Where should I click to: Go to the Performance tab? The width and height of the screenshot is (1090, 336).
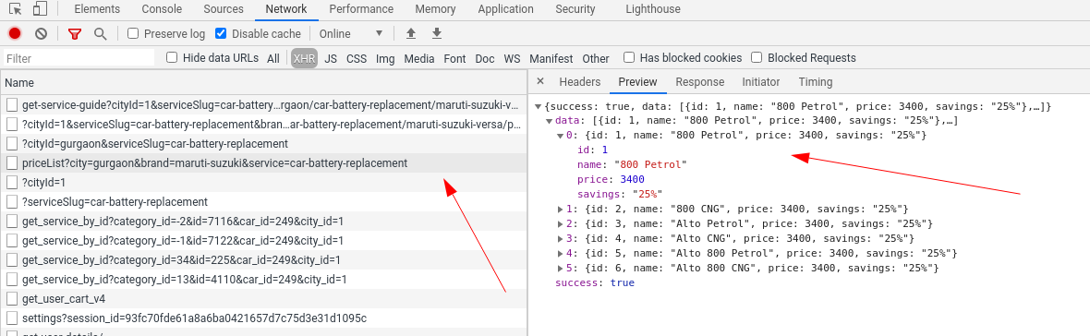coord(361,10)
